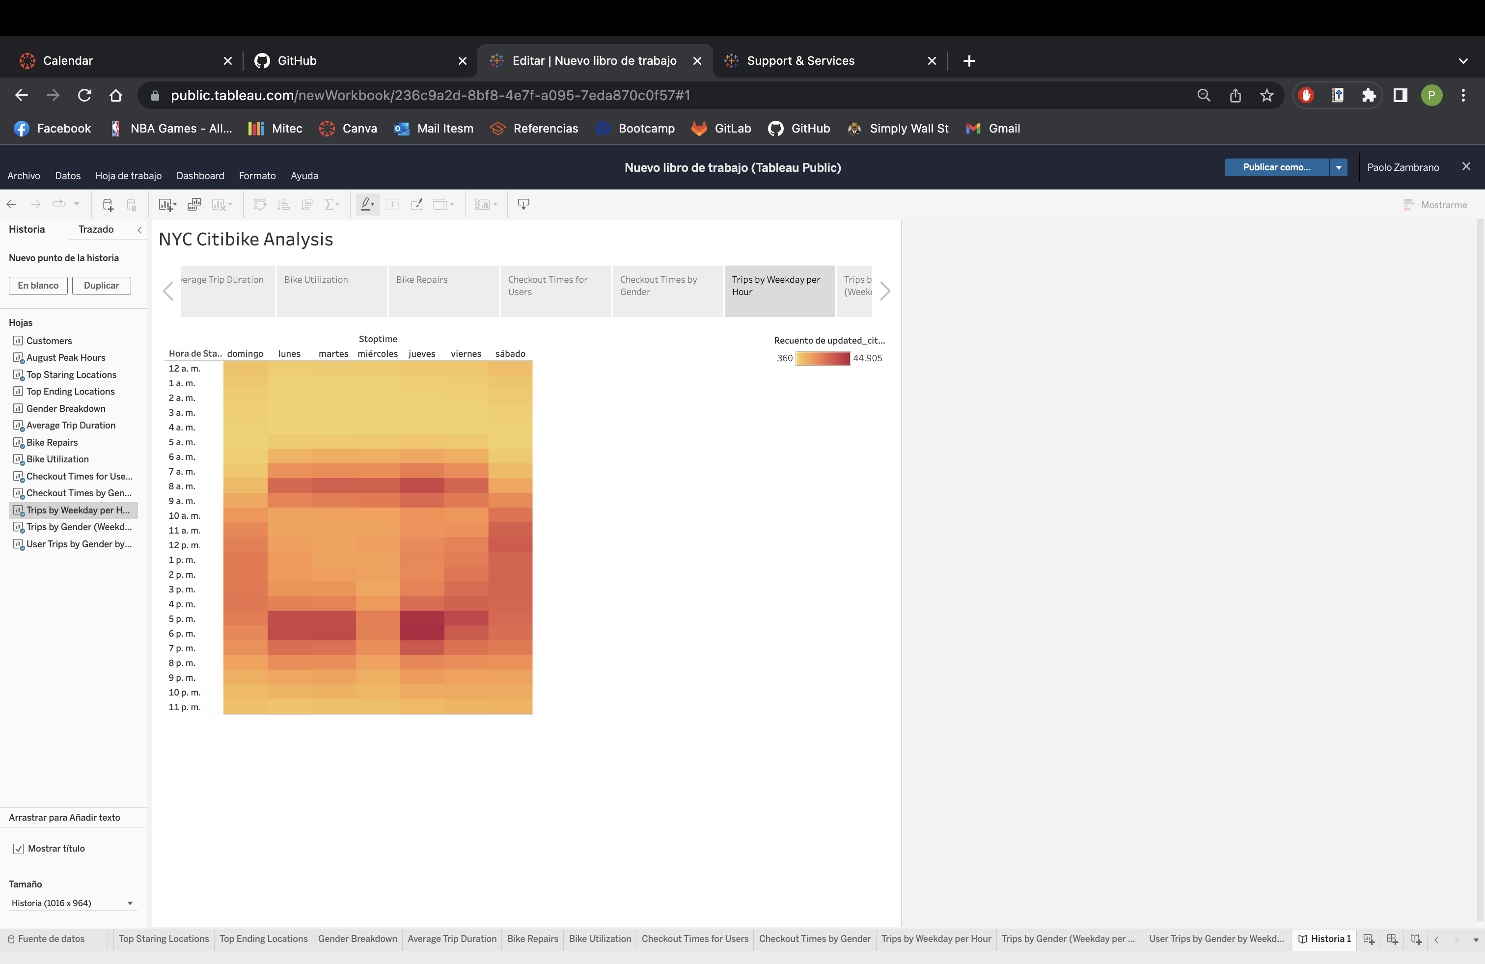Viewport: 1485px width, 964px height.
Task: Click the new worksheet toolbar icon
Action: click(x=166, y=205)
